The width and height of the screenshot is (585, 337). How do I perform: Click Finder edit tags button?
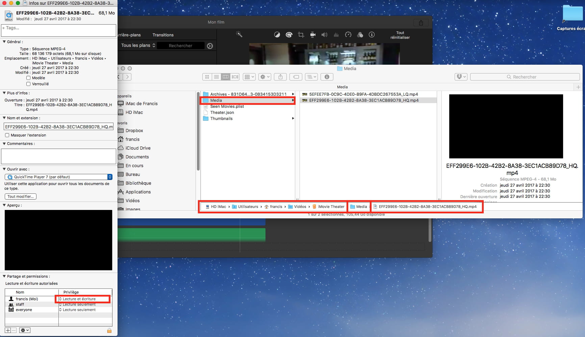tap(296, 77)
